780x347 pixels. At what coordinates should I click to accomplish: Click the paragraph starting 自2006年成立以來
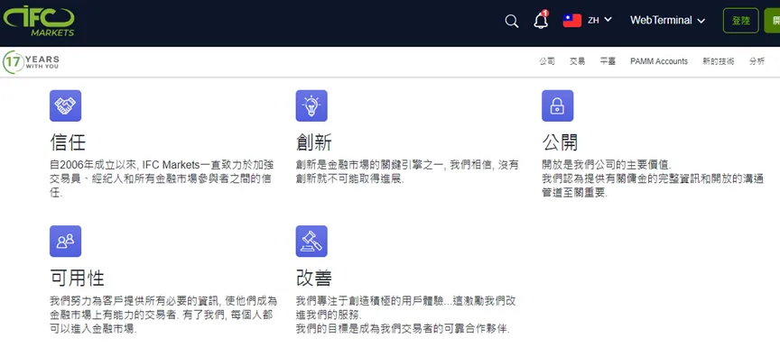[x=162, y=178]
